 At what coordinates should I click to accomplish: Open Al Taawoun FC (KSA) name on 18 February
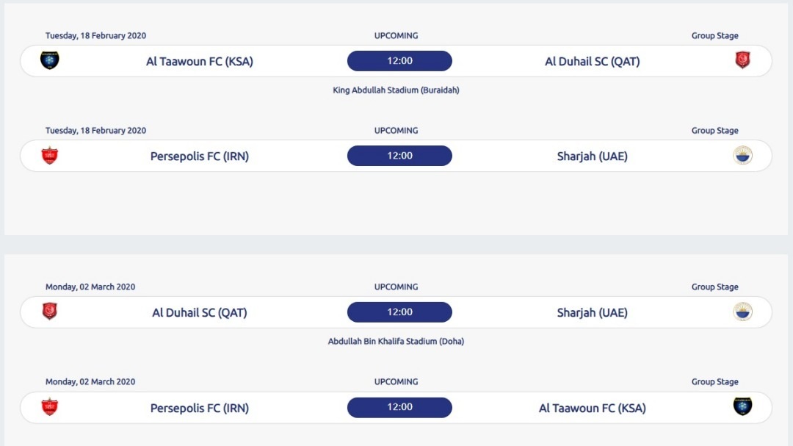click(200, 62)
